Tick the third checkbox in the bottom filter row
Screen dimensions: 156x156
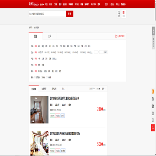click(x=47, y=77)
